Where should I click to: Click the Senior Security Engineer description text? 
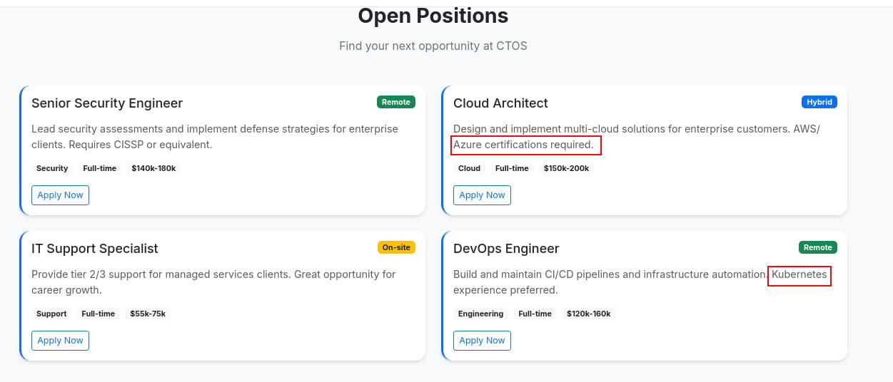click(215, 137)
